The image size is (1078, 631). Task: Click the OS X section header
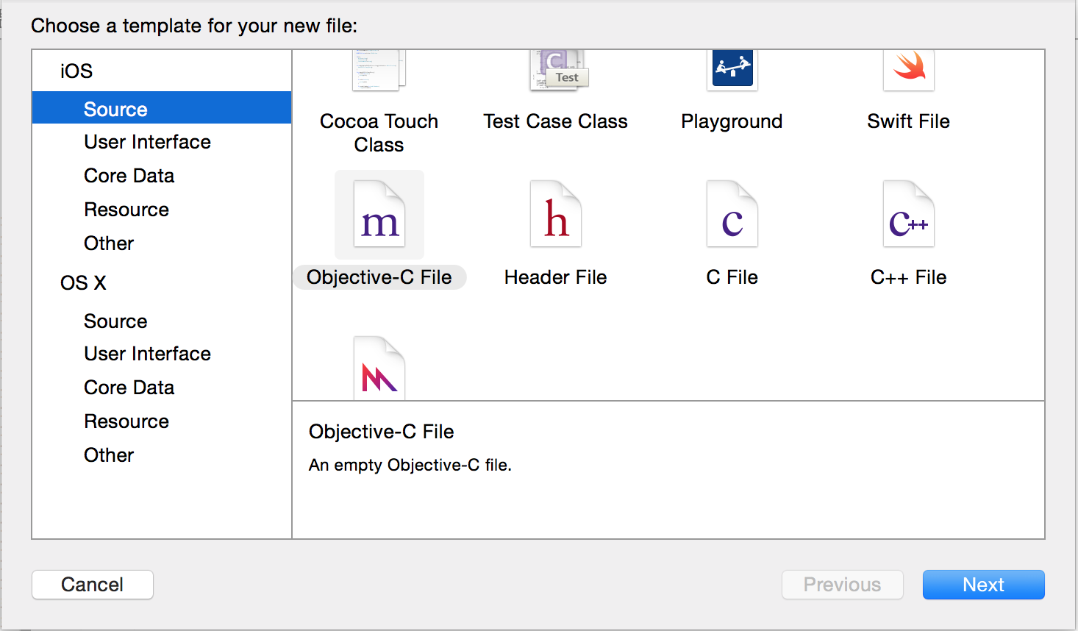[83, 283]
